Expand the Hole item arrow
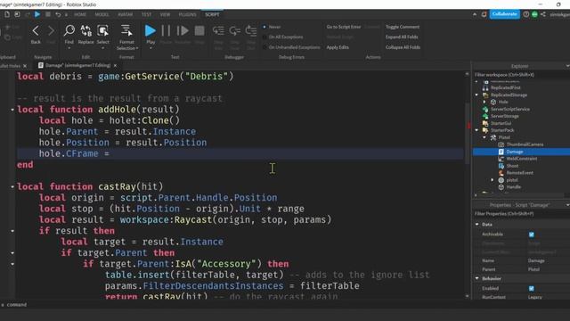Image resolution: width=570 pixels, height=321 pixels. (484, 102)
